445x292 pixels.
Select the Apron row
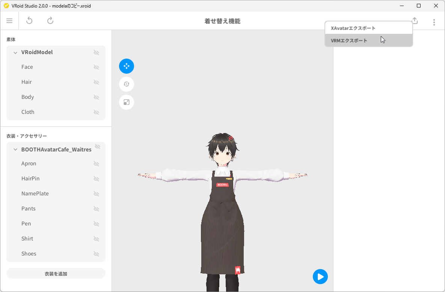pos(56,163)
